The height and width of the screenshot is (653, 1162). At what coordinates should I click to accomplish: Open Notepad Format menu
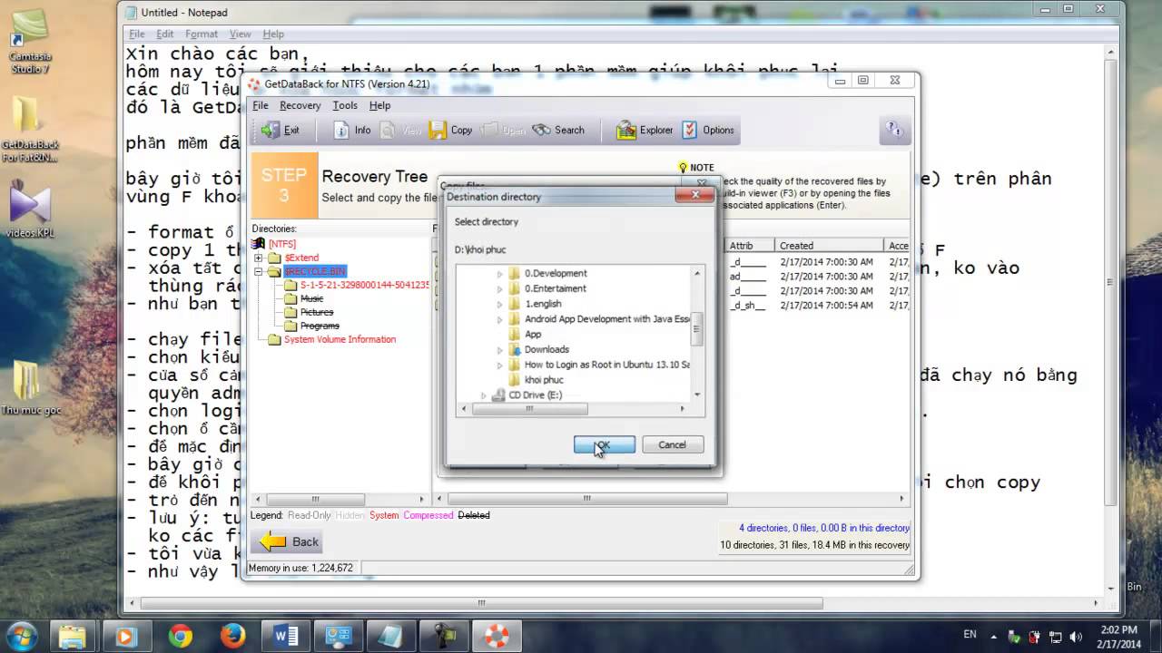[x=202, y=34]
